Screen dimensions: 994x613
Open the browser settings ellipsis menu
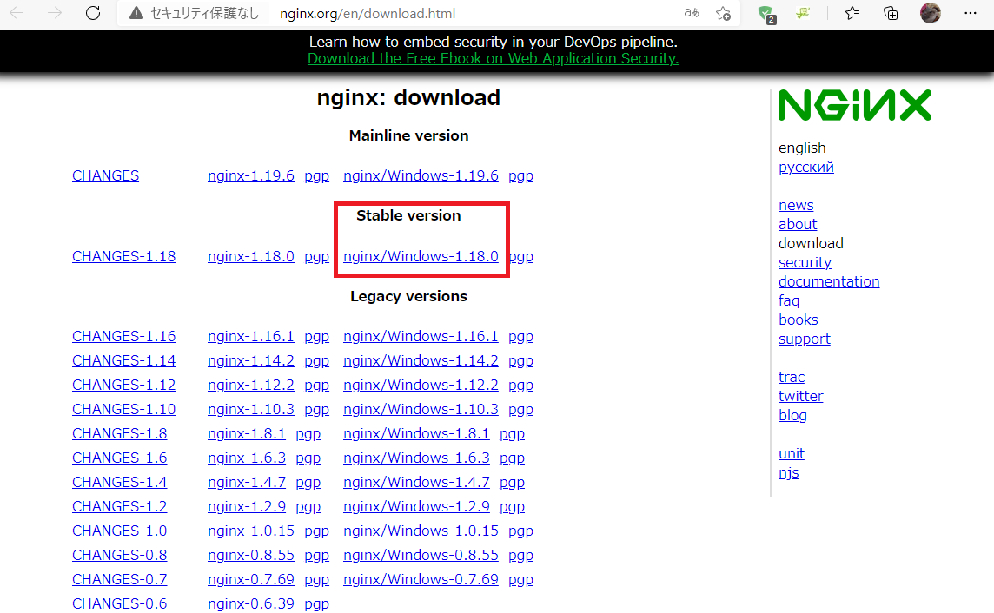[970, 13]
